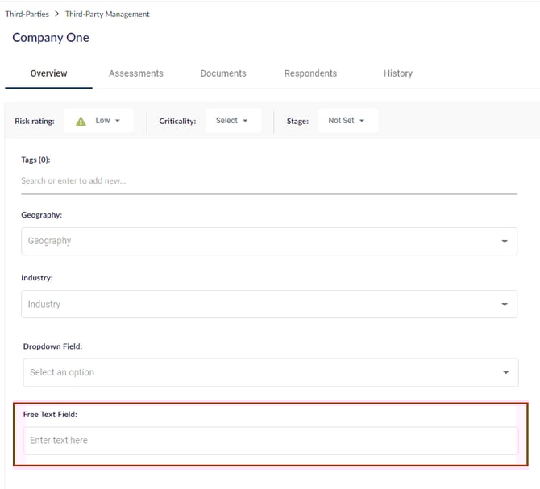Viewport: 540px width, 489px height.
Task: Switch to the Overview tab
Action: [49, 73]
